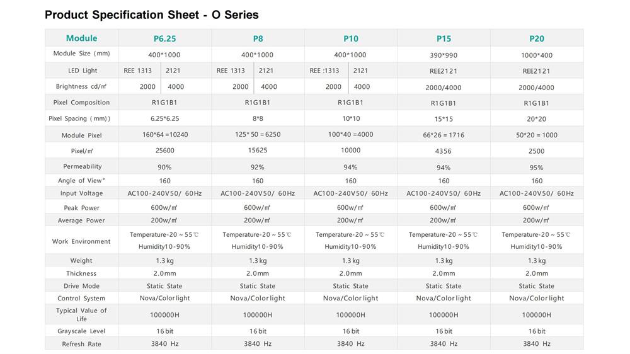Select the Typical Value of Life label
Viewport: 630px width, 354px height.
[81, 314]
